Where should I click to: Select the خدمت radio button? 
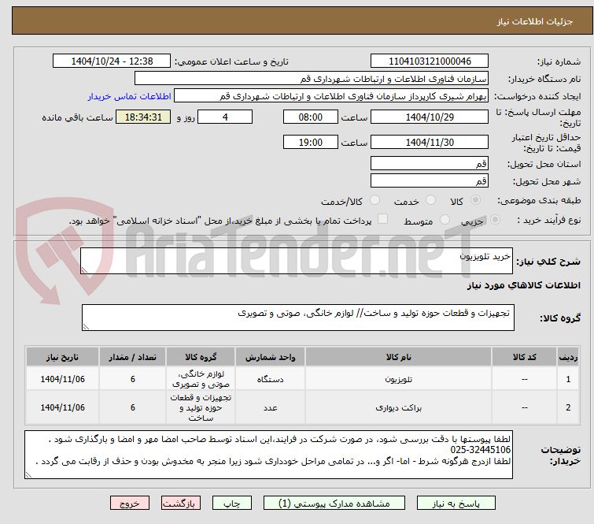coord(430,200)
